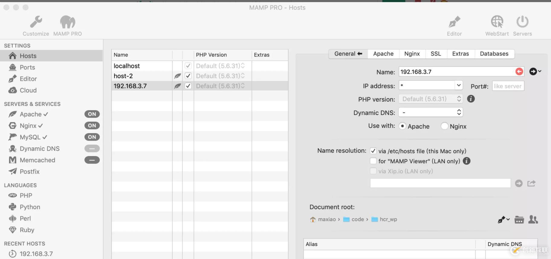This screenshot has height=259, width=551.
Task: Switch to the Nginx tab
Action: (412, 54)
